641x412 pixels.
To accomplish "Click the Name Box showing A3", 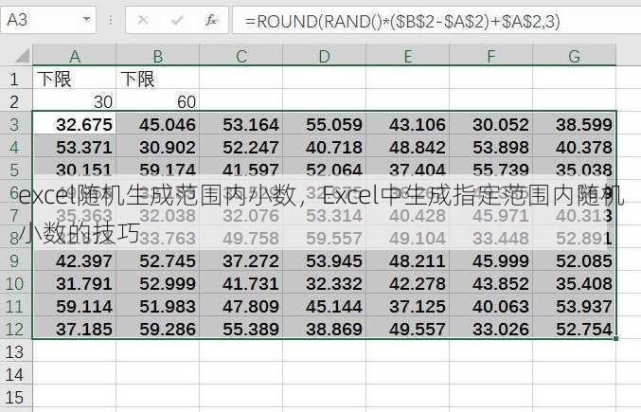I will coord(48,19).
